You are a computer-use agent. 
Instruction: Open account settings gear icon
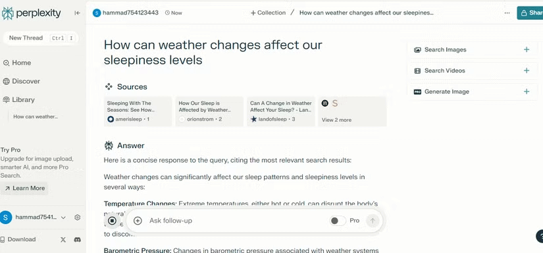(78, 217)
